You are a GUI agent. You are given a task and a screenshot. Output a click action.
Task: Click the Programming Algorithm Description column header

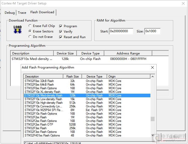[x=32, y=53]
